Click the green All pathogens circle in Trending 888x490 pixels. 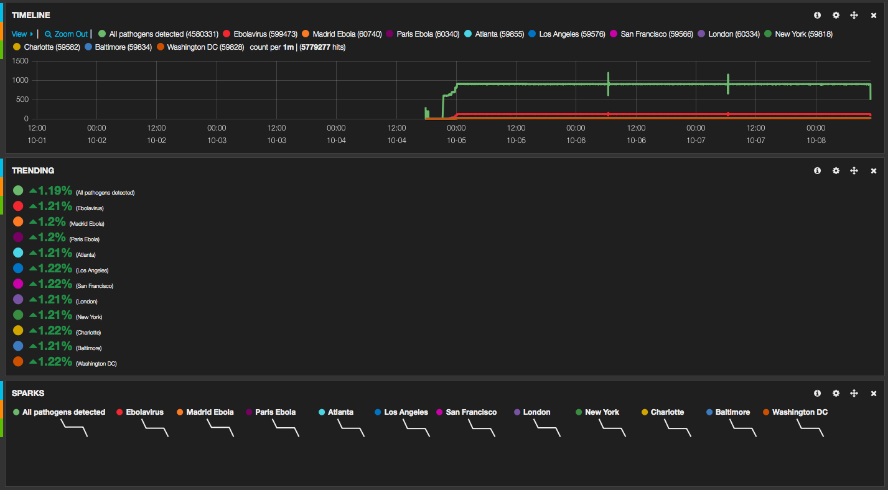[18, 190]
